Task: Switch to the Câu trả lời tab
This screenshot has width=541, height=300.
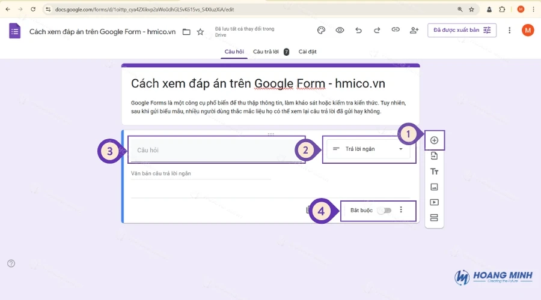Action: tap(271, 52)
